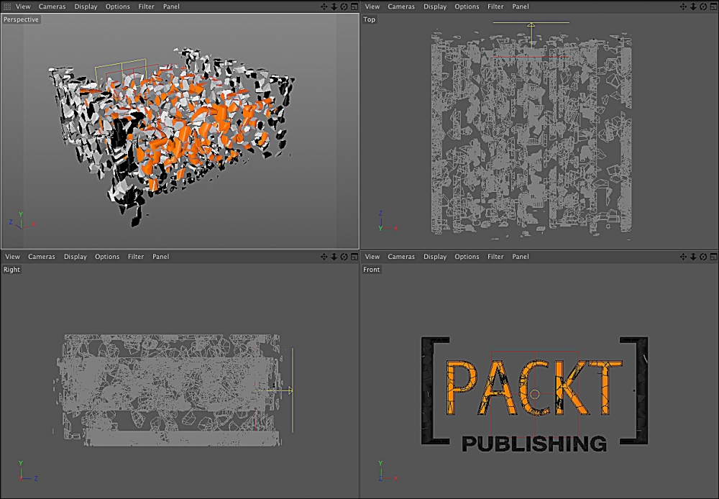Toggle maximize icon of Right viewport
The width and height of the screenshot is (719, 499).
tap(354, 257)
